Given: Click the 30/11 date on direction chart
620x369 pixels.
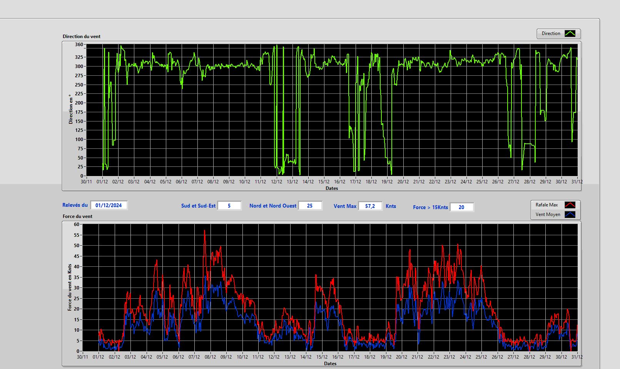Looking at the screenshot, I should click(x=86, y=182).
